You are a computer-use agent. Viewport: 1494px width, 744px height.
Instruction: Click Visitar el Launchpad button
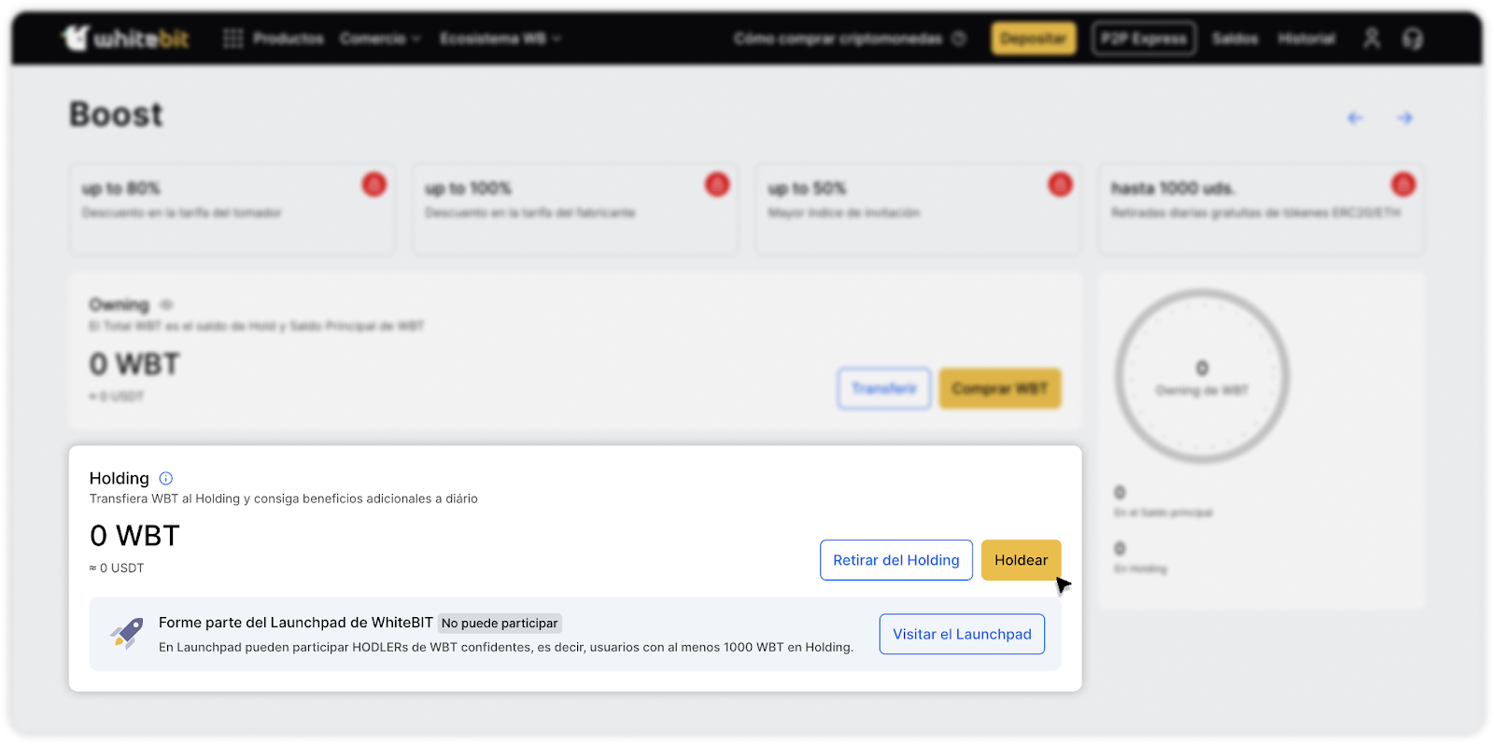point(962,634)
